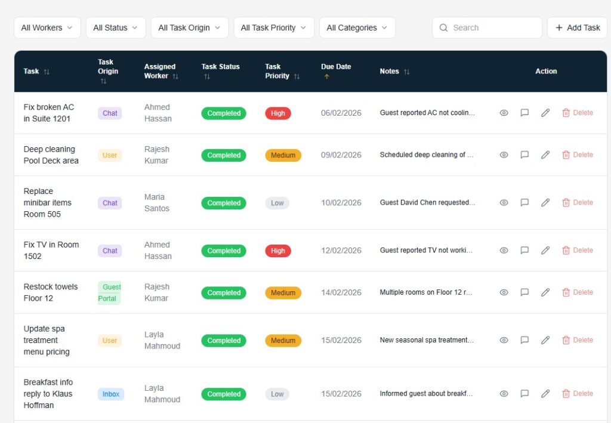This screenshot has height=423, width=611.
Task: Open the All Categories filter
Action: click(x=357, y=27)
